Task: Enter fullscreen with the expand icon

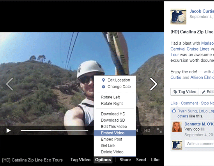Action: pos(159,131)
